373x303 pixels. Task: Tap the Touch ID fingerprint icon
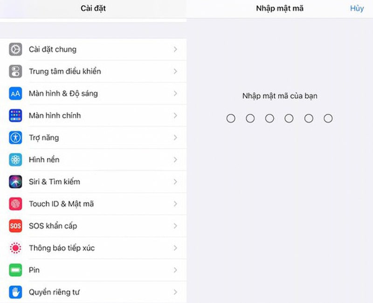pyautogui.click(x=15, y=204)
